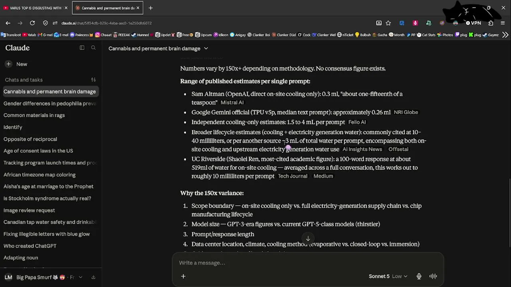511x287 pixels.
Task: Open the Photos bookmark
Action: click(x=445, y=35)
